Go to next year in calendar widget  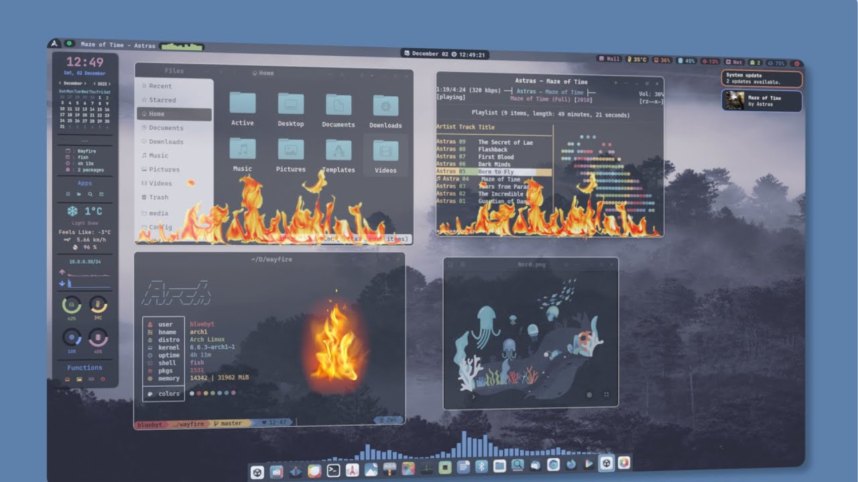point(108,84)
